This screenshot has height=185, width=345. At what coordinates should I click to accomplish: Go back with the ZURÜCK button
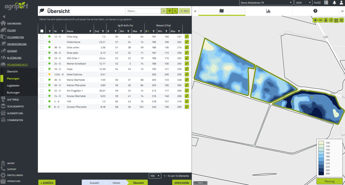pyautogui.click(x=47, y=183)
